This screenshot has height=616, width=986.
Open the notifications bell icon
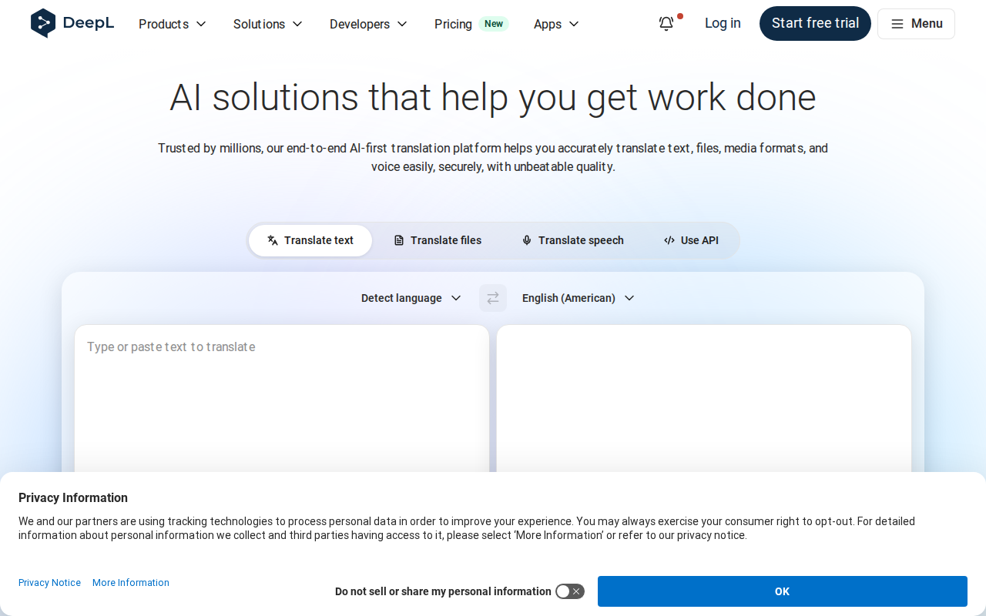click(666, 24)
